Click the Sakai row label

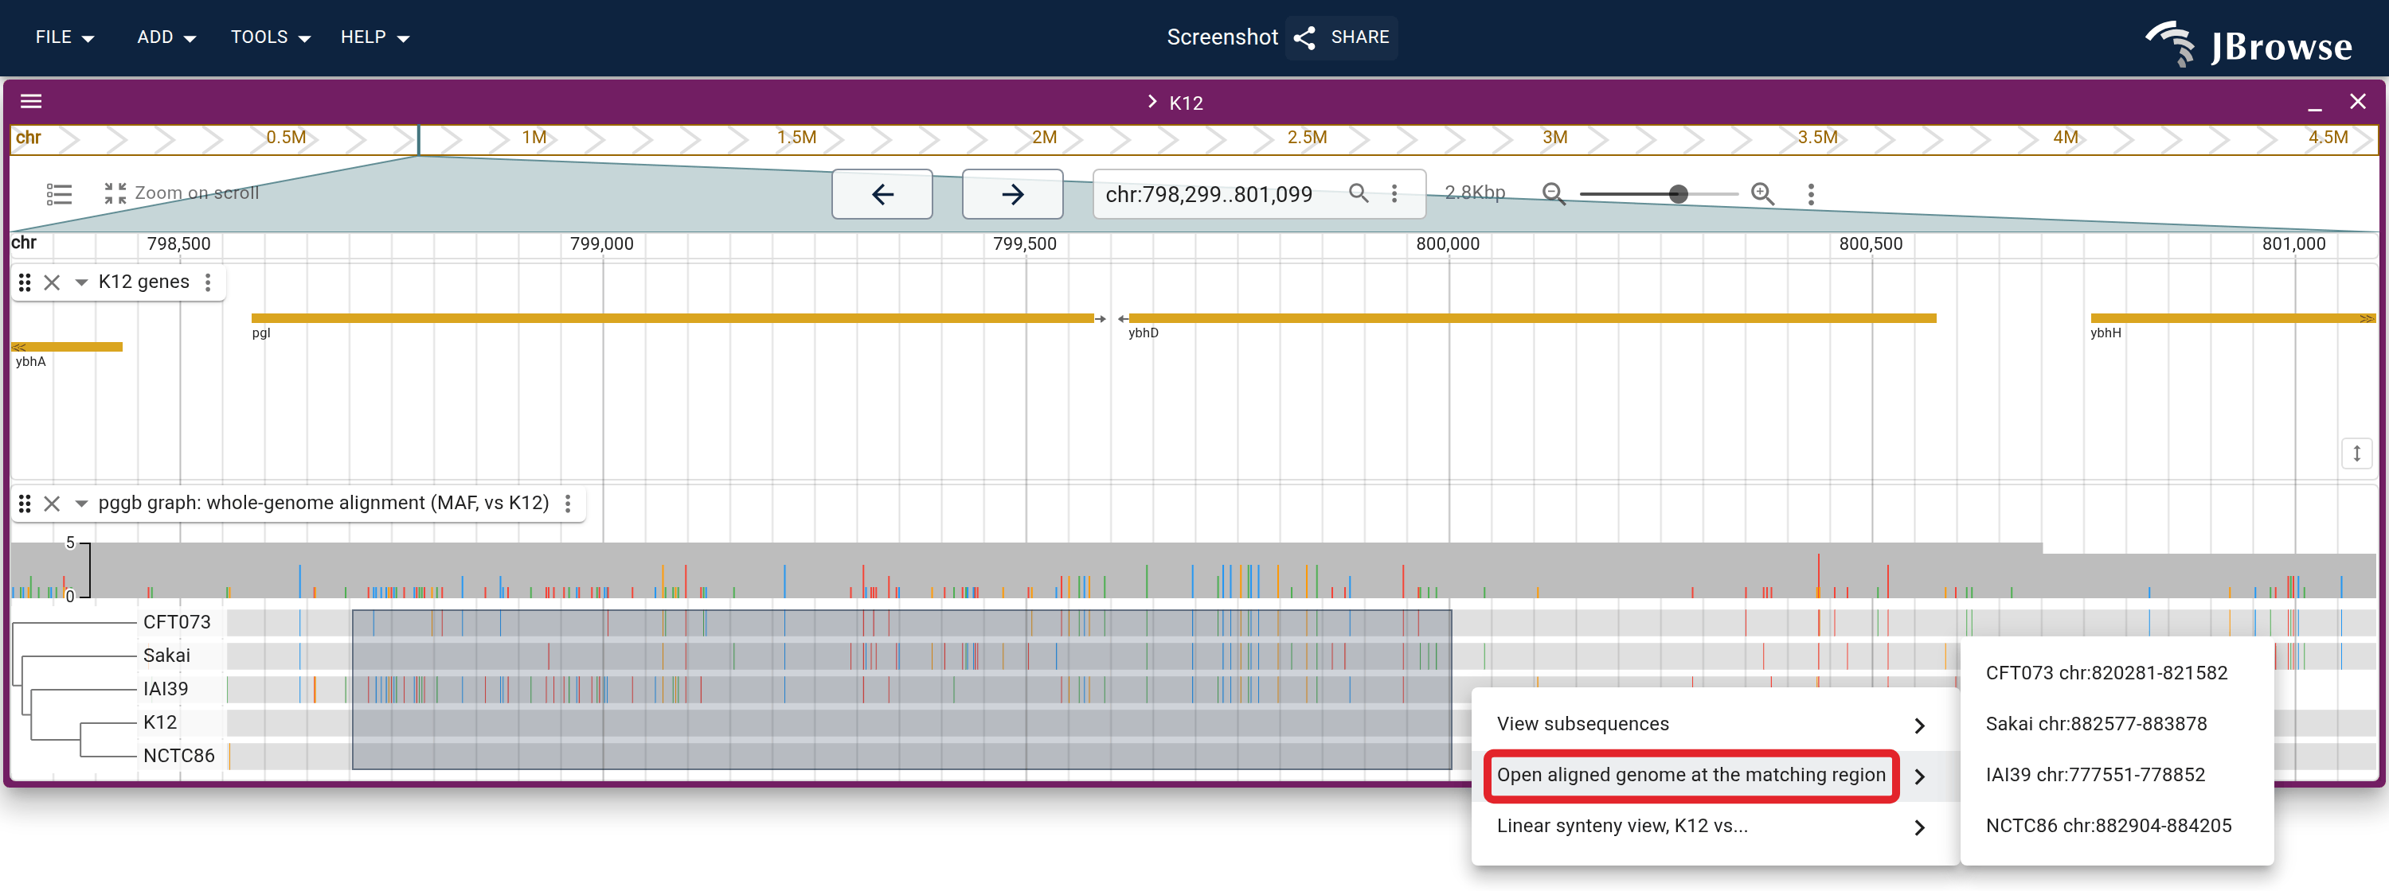(167, 656)
